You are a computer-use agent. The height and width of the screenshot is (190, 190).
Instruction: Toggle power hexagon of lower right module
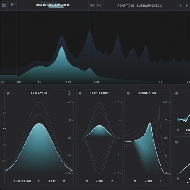177,142
